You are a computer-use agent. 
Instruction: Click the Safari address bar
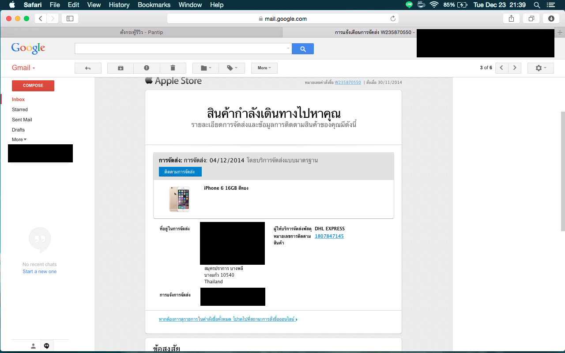[282, 19]
